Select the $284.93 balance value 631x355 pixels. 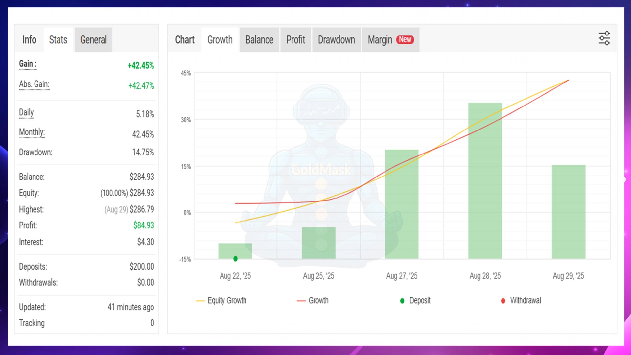142,177
